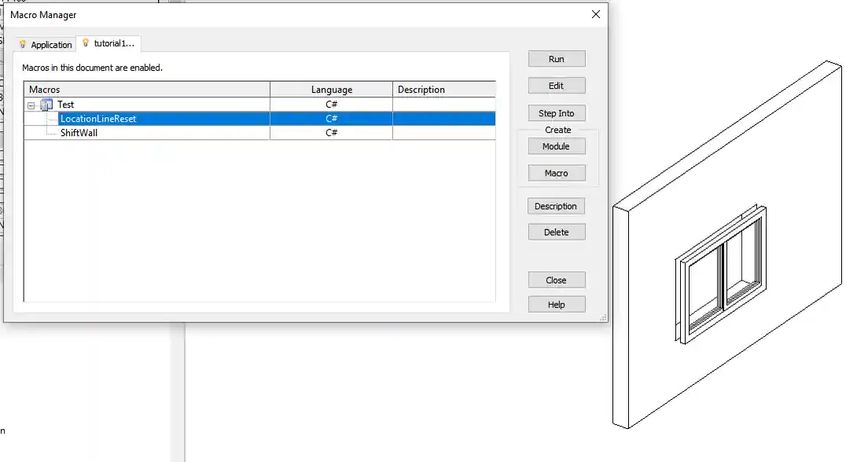The image size is (868, 462).
Task: Delete the selected macro
Action: (556, 232)
